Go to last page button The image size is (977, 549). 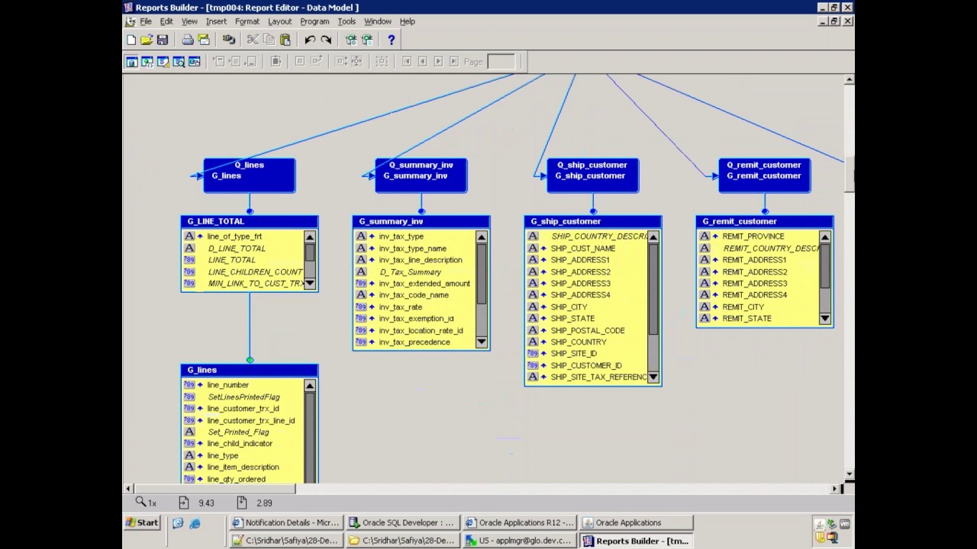click(x=454, y=62)
